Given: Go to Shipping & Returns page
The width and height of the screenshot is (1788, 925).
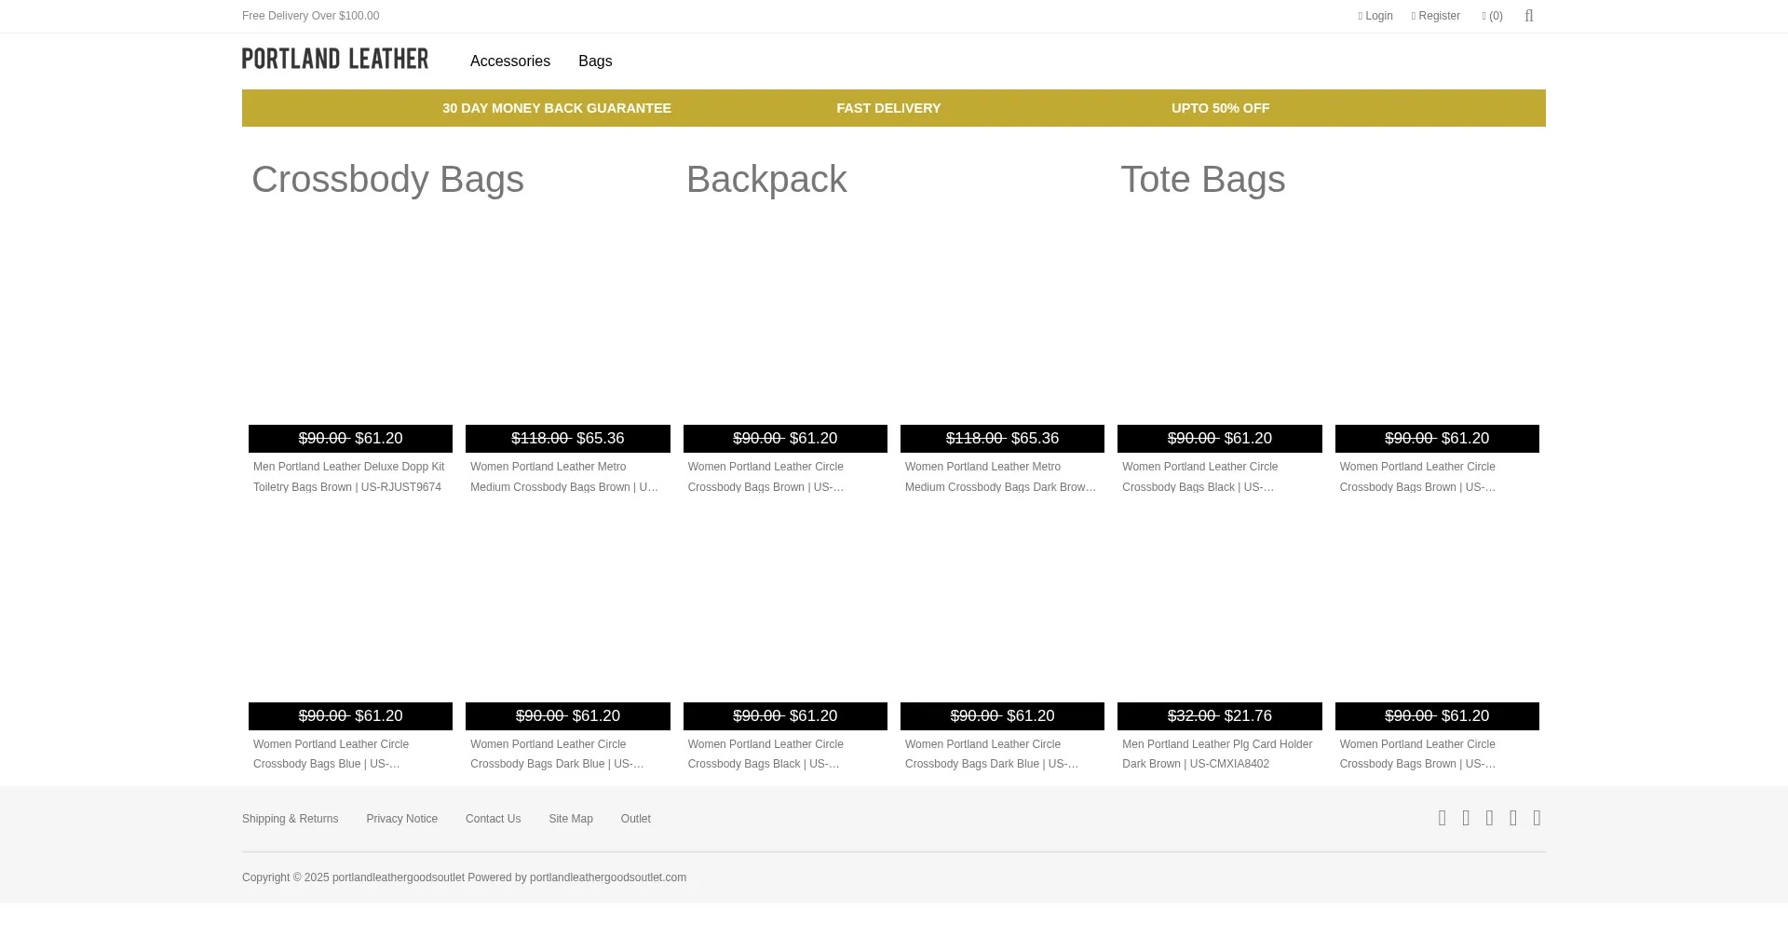Looking at the screenshot, I should (290, 819).
